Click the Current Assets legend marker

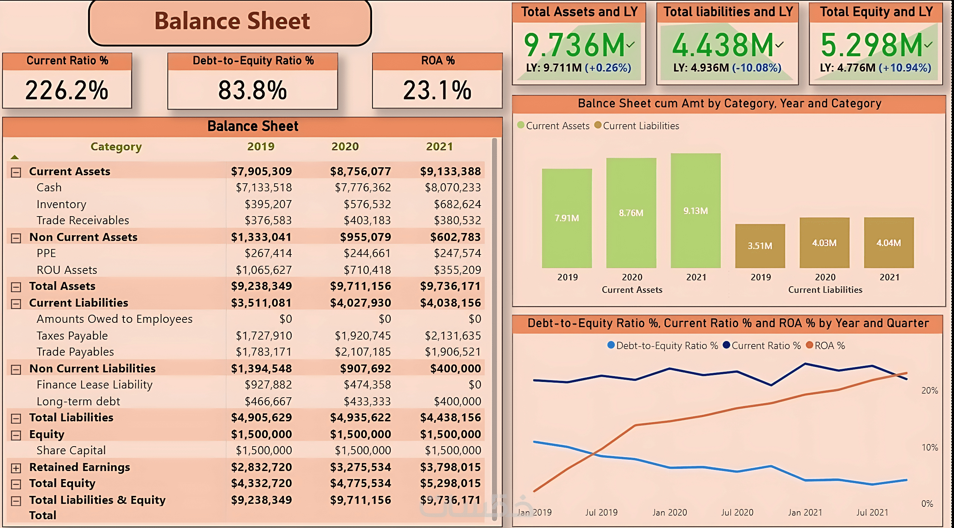(521, 125)
